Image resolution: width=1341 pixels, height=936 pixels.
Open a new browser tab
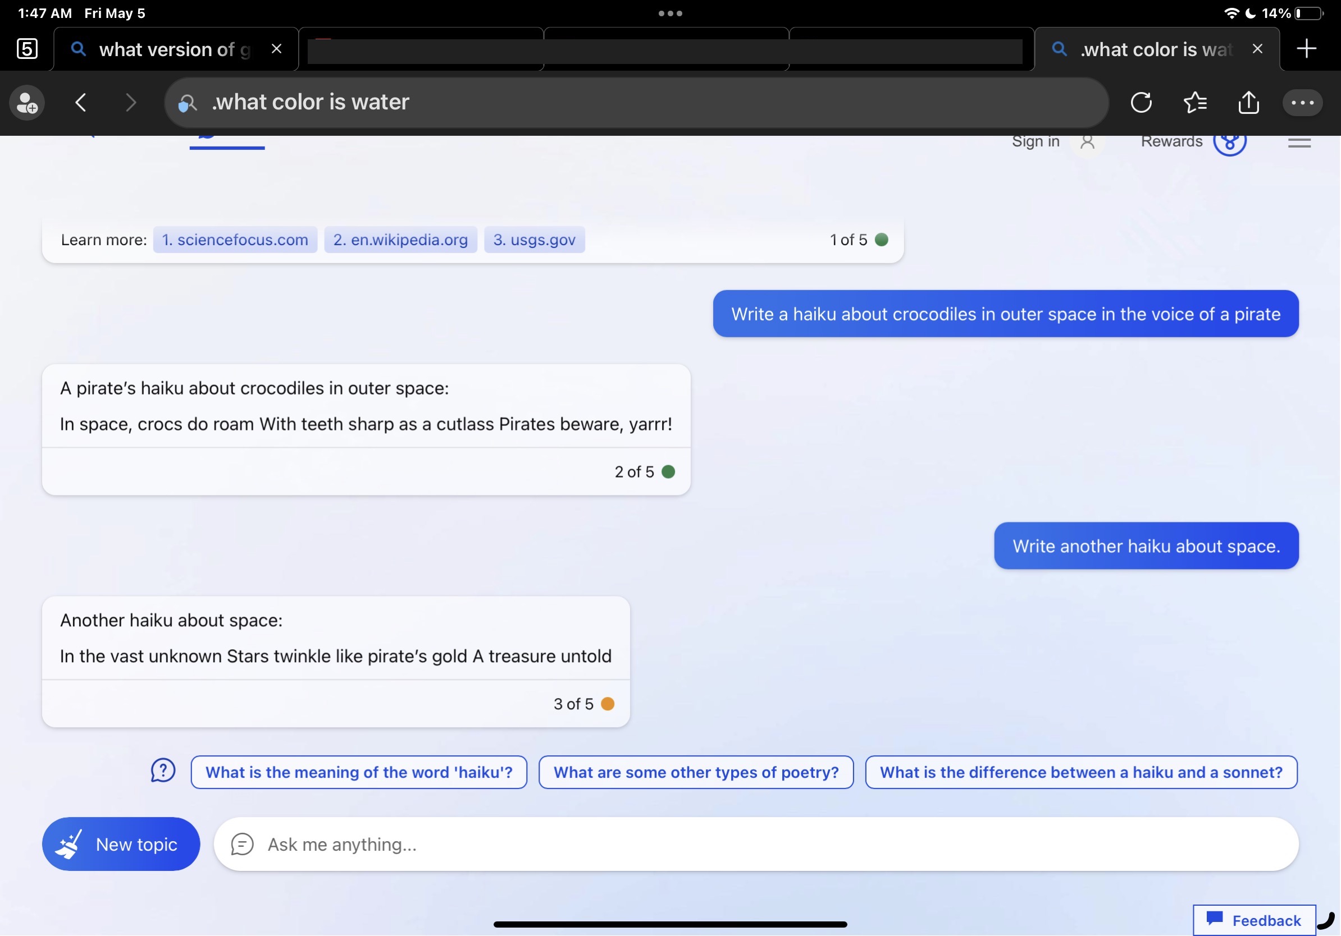tap(1307, 48)
